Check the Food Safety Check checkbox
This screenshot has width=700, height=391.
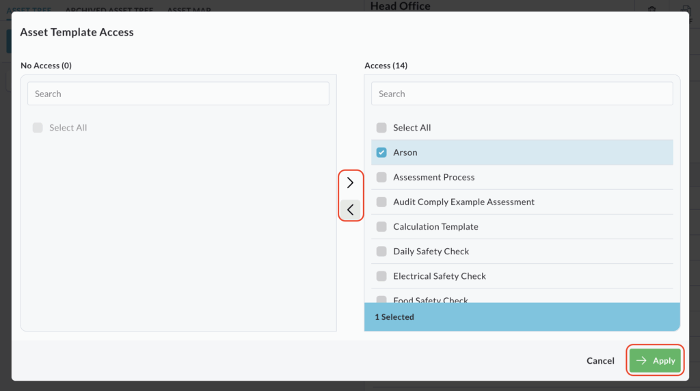[x=381, y=299]
